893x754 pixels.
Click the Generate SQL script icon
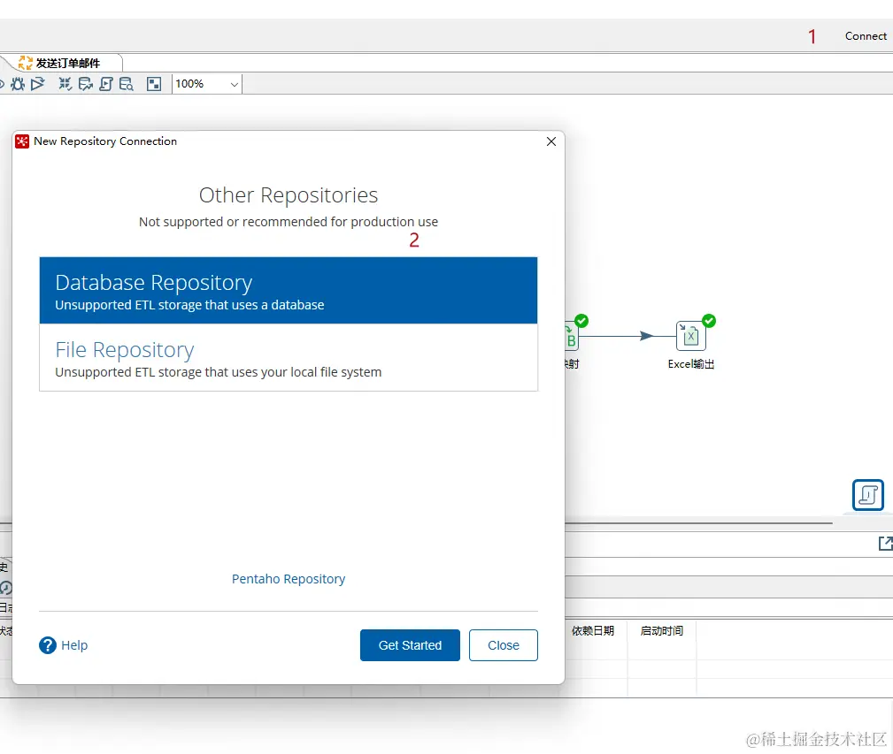[x=106, y=84]
